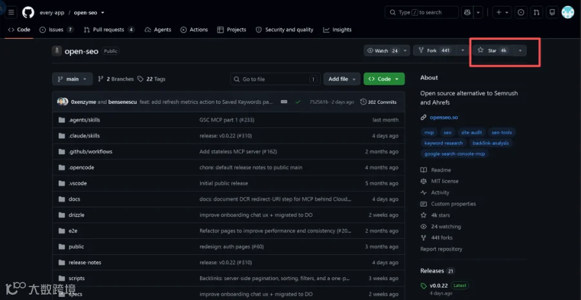Viewport: 581px width, 300px height.
Task: Open the issues inbox icon in header
Action: click(521, 13)
